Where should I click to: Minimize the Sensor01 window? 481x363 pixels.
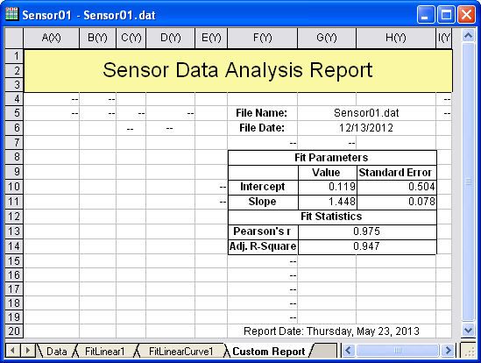426,14
